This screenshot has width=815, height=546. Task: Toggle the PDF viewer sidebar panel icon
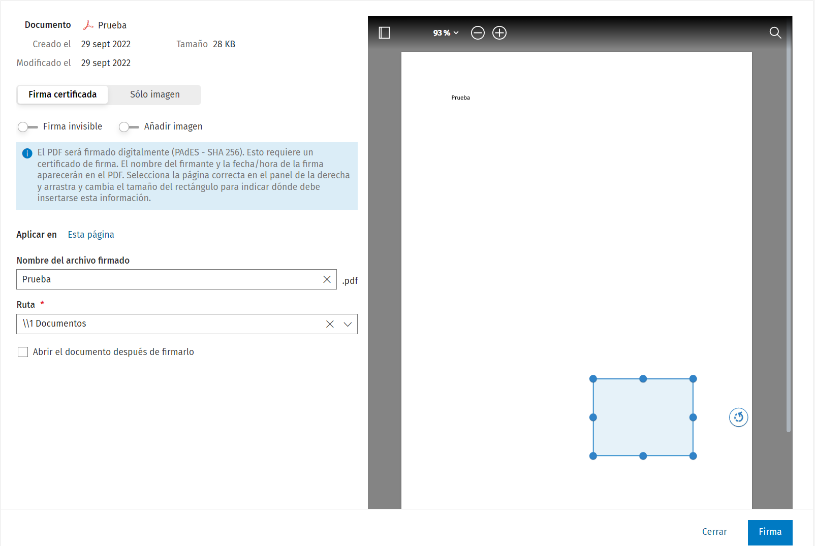tap(384, 33)
